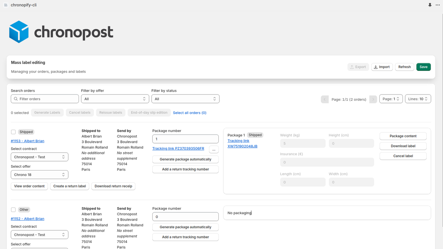Image resolution: width=443 pixels, height=249 pixels.
Task: Click the magnifier icon in the search field
Action: (16, 99)
